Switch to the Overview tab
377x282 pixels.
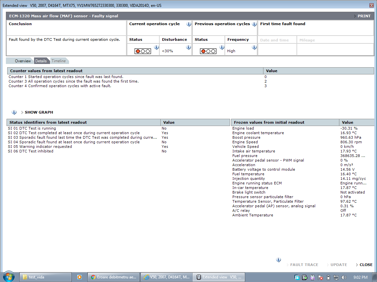[x=23, y=61]
